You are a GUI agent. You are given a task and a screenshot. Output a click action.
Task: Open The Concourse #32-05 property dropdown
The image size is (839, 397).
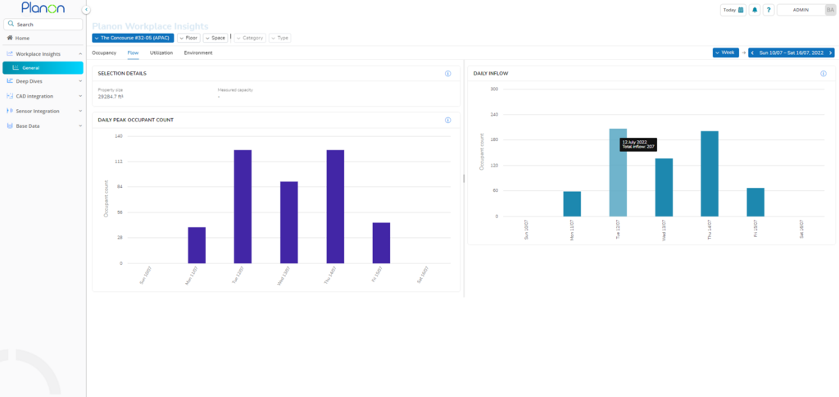133,38
